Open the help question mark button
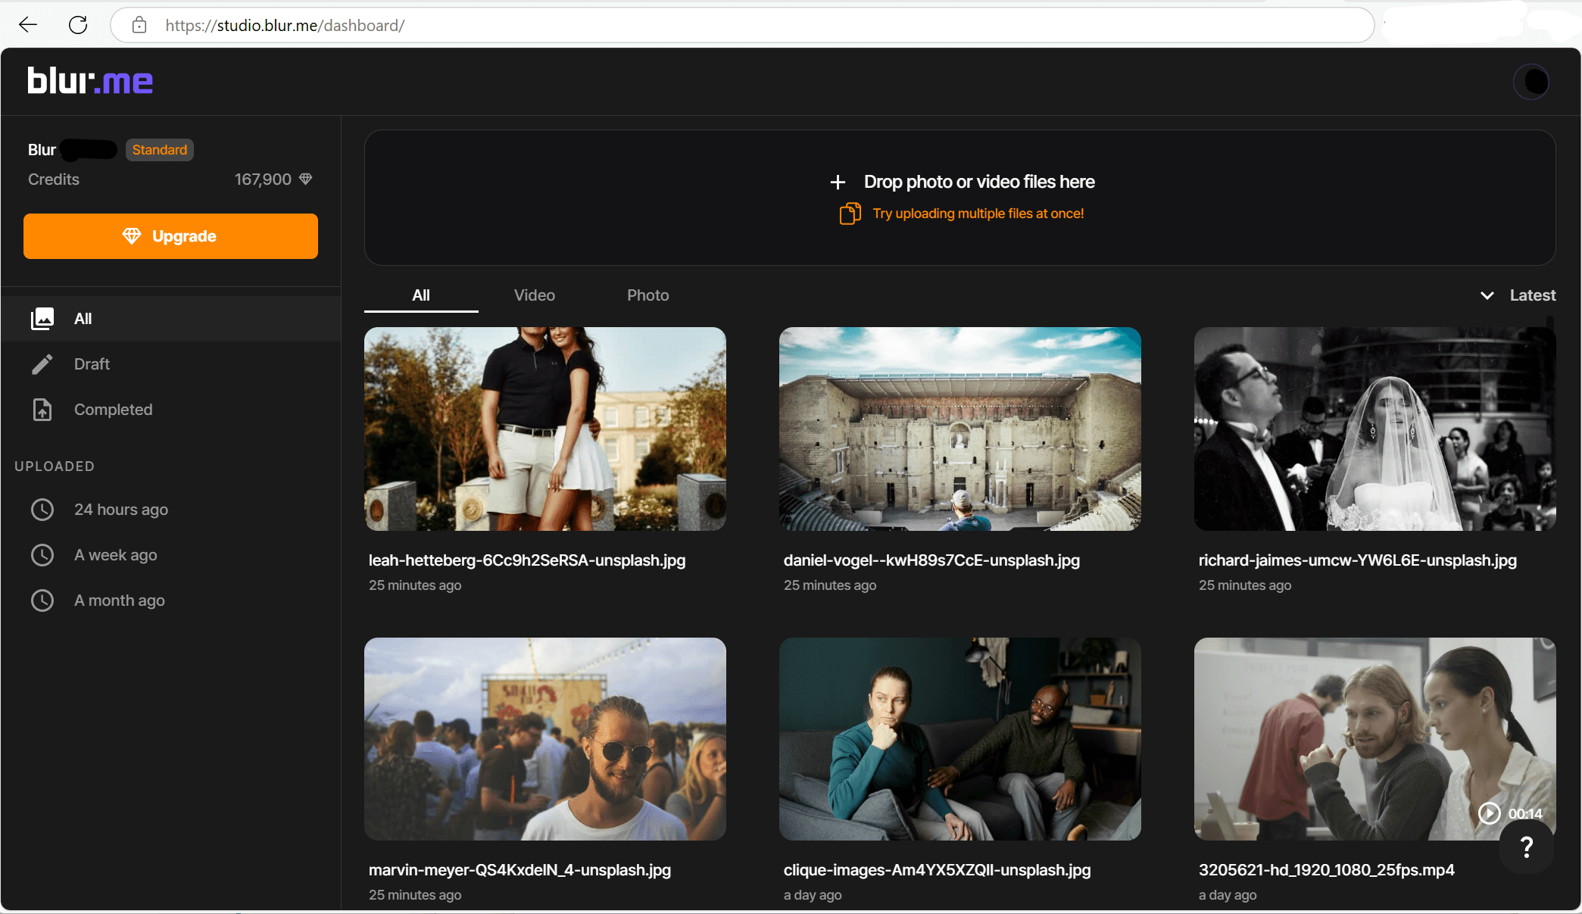The height and width of the screenshot is (914, 1582). tap(1526, 847)
